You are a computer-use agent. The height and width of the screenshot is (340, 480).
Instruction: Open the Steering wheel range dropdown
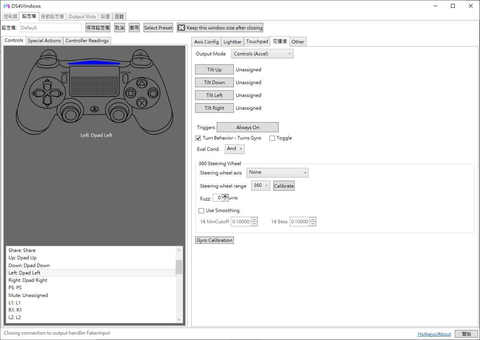point(261,186)
